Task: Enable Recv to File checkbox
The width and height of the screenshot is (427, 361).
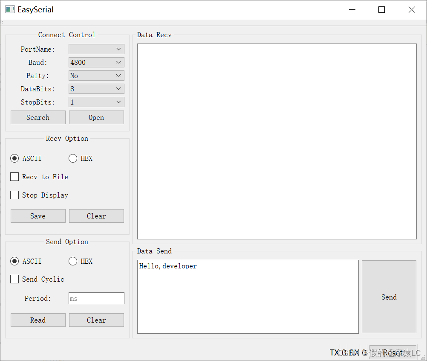Action: (39, 177)
